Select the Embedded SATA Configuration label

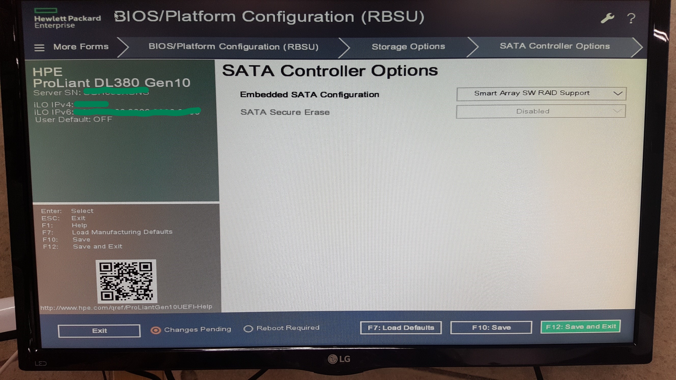pyautogui.click(x=309, y=95)
